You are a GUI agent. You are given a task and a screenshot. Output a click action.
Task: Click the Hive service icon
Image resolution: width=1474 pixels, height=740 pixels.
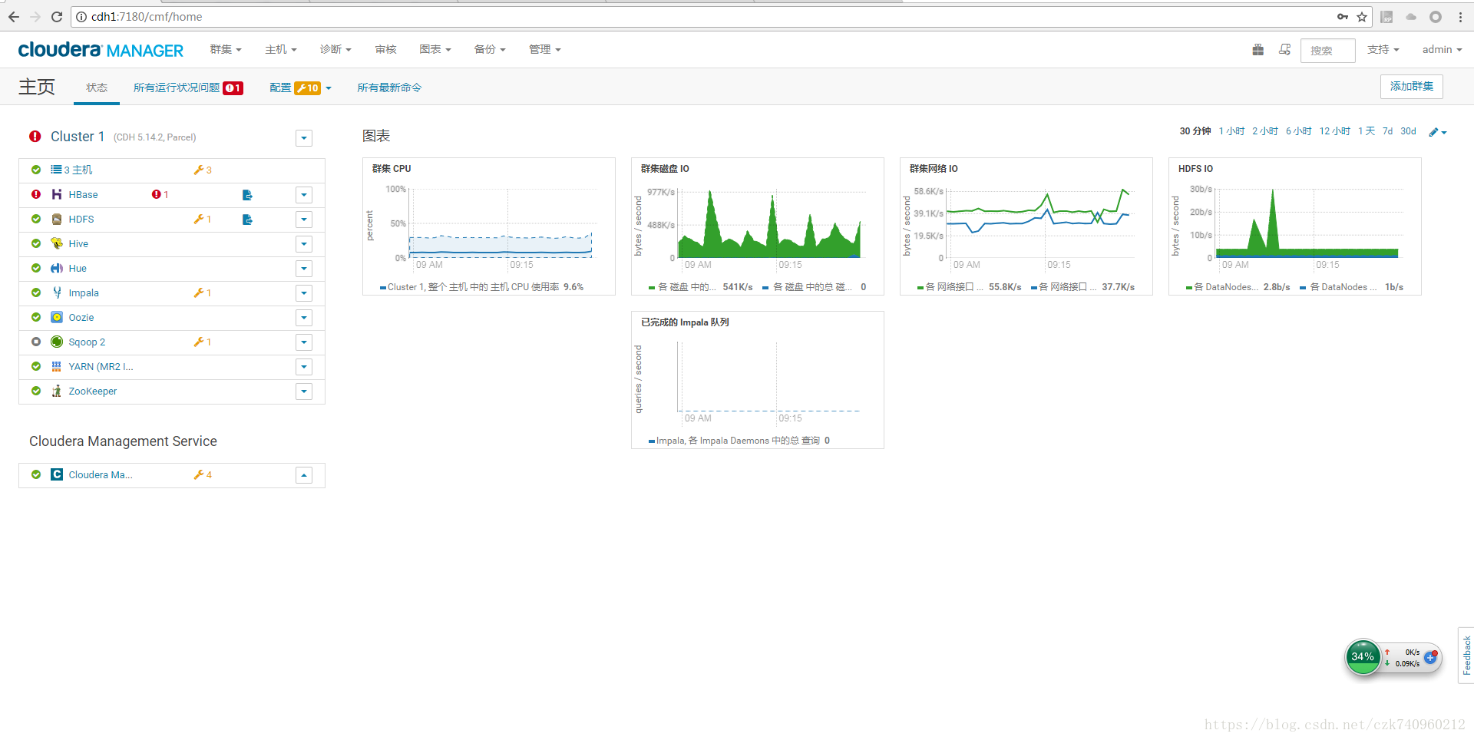pyautogui.click(x=57, y=243)
